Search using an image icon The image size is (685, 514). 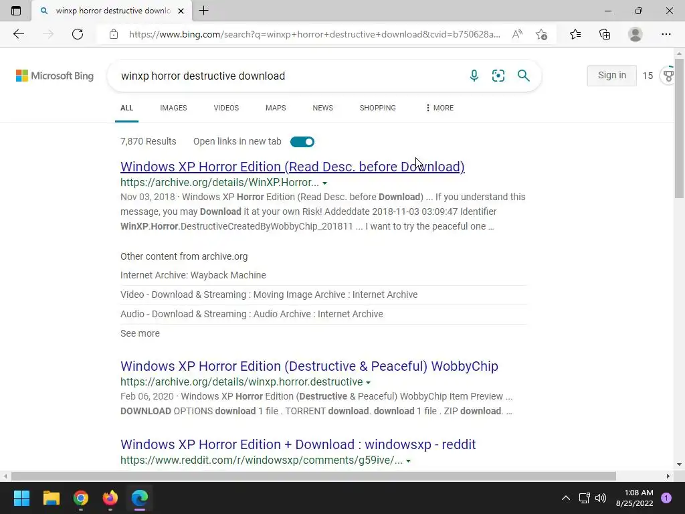point(498,76)
